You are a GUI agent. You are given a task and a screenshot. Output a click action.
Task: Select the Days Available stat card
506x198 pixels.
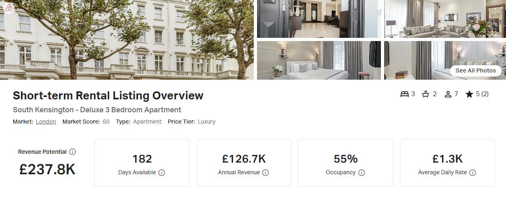pos(142,163)
